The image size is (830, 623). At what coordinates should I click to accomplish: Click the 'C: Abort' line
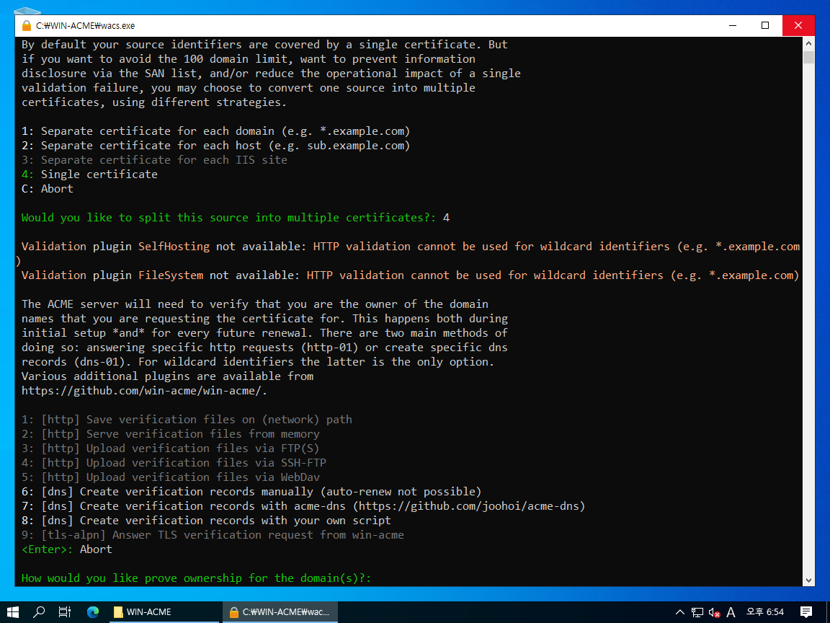[x=48, y=188]
